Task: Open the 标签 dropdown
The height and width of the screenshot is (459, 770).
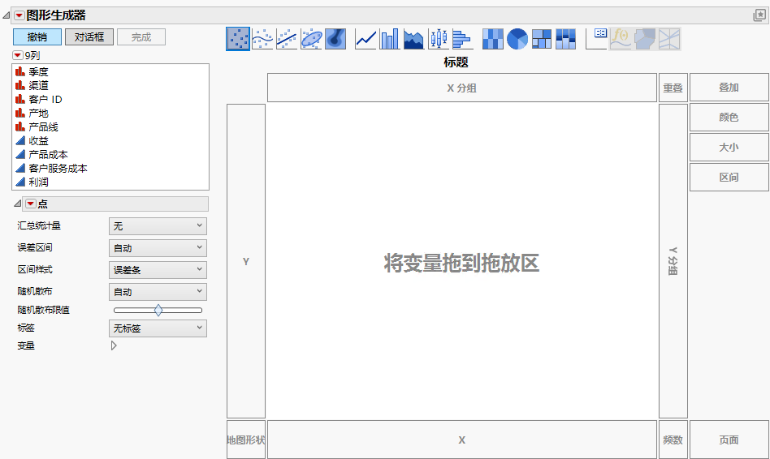Action: tap(158, 328)
